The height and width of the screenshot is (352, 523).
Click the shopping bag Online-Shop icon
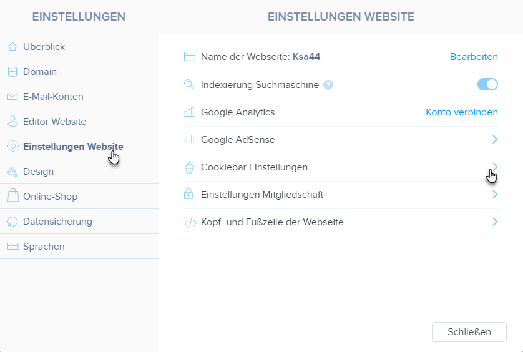click(12, 197)
